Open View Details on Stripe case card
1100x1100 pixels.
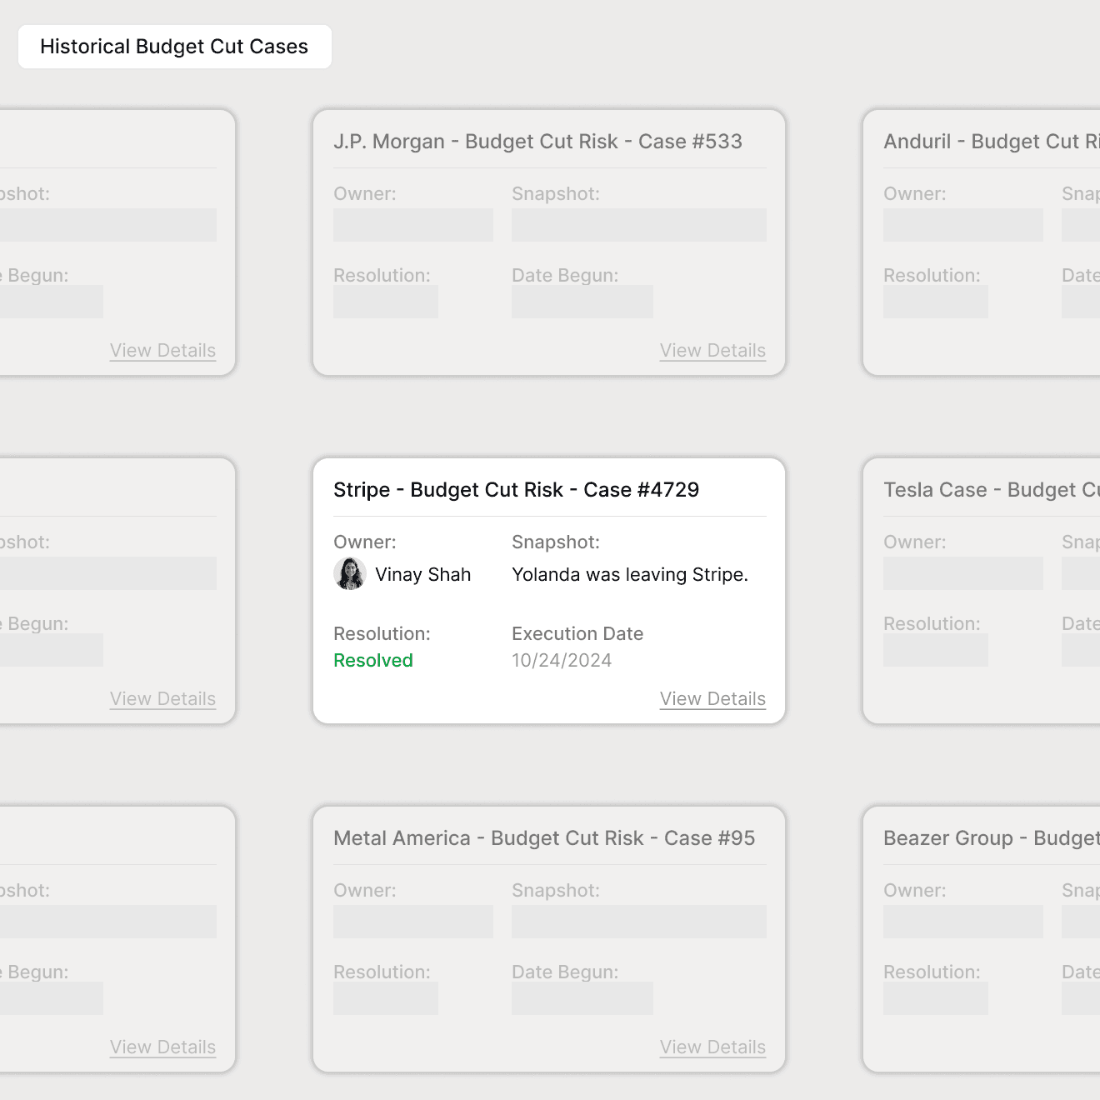712,698
